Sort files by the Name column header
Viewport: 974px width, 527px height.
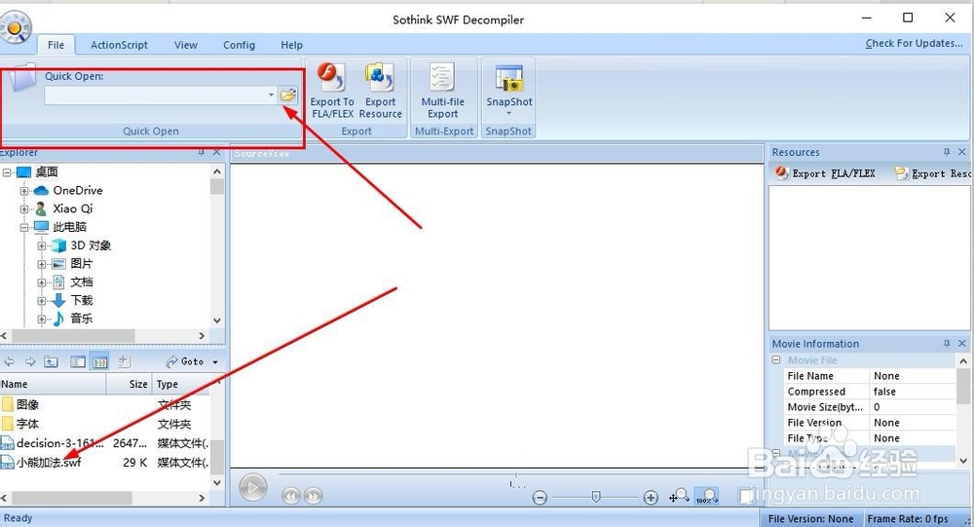pyautogui.click(x=53, y=384)
